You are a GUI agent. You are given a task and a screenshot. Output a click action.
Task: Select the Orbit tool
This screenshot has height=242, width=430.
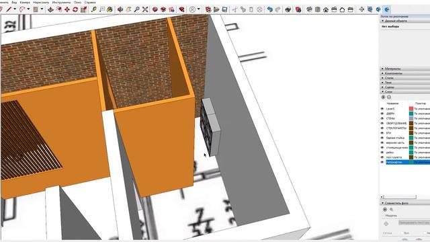click(120, 9)
